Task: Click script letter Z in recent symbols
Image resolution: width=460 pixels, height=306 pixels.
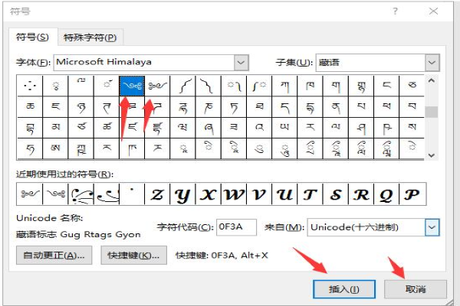Action: click(157, 194)
